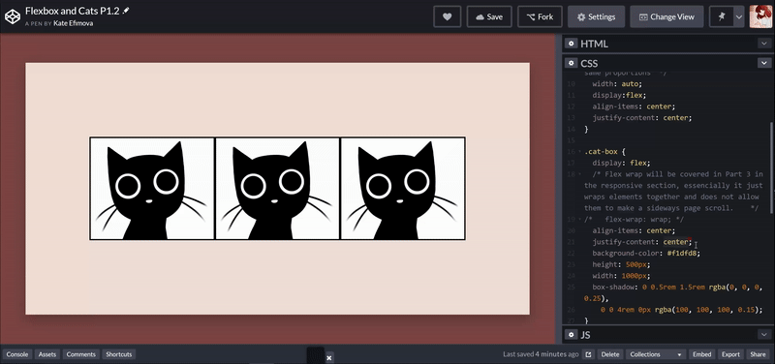Click 'align-items: center;' on line 12
Screen dimensions: 775x364
[634, 106]
